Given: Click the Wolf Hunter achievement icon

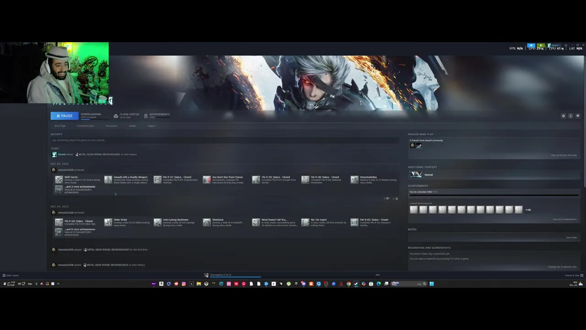Looking at the screenshot, I should 59,180.
